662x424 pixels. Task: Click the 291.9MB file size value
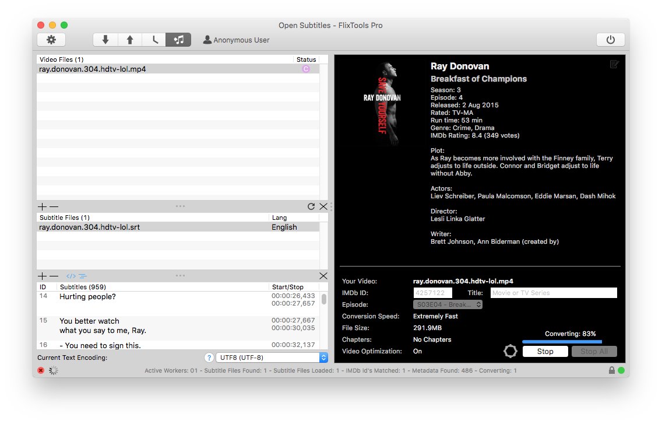pos(427,328)
